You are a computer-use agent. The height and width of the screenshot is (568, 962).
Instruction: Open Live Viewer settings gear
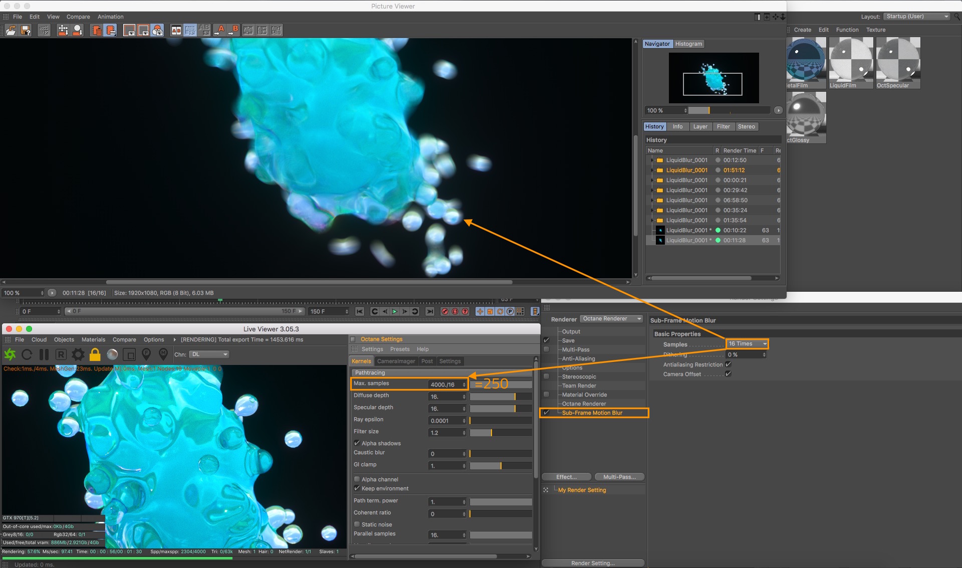point(78,354)
